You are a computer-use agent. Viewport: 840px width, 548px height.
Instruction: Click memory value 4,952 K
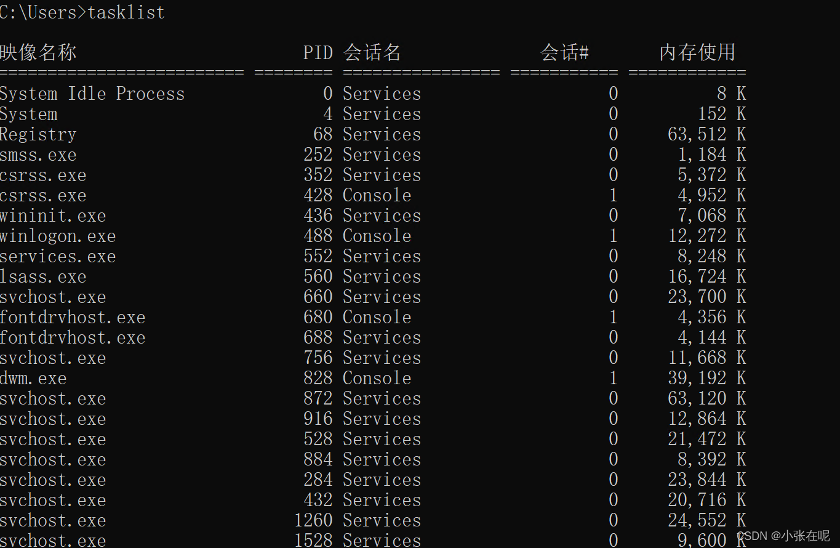(712, 195)
